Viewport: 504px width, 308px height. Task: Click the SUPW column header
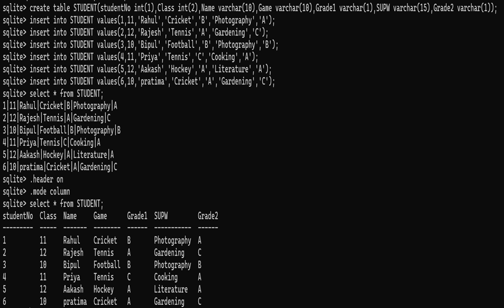click(x=161, y=216)
